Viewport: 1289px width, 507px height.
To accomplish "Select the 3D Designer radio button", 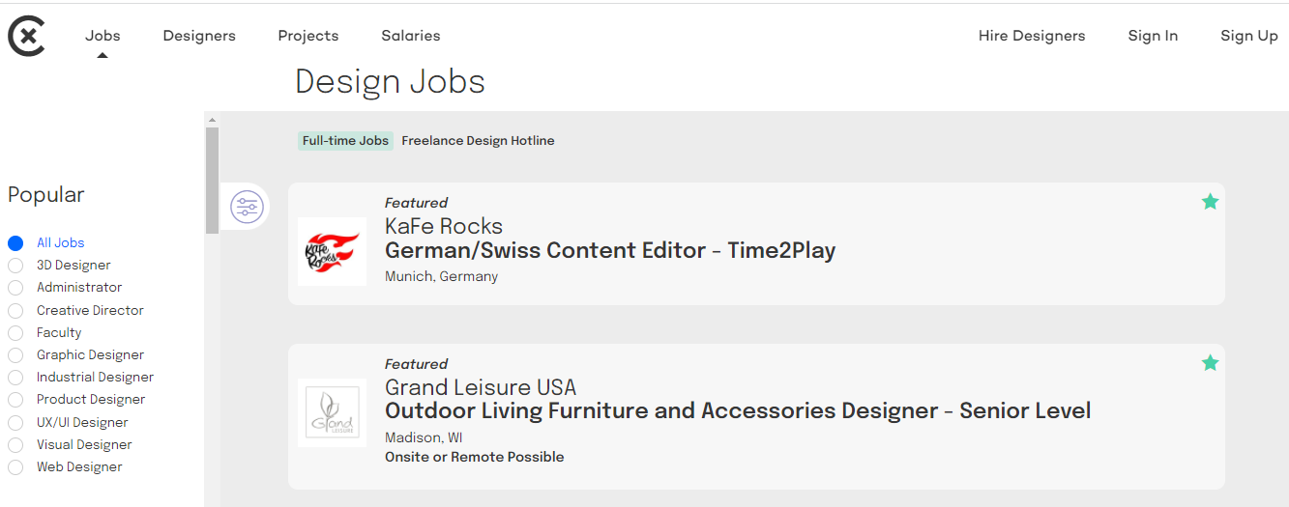I will 15,266.
